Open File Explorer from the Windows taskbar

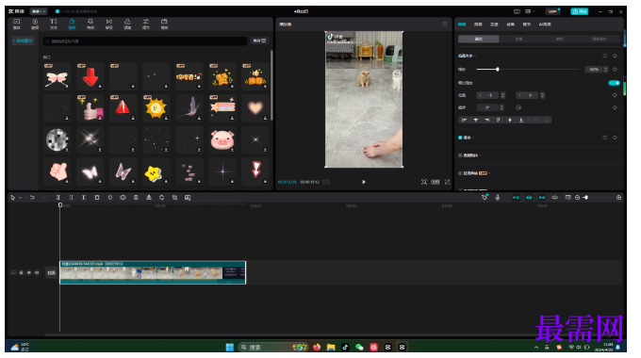pos(331,347)
